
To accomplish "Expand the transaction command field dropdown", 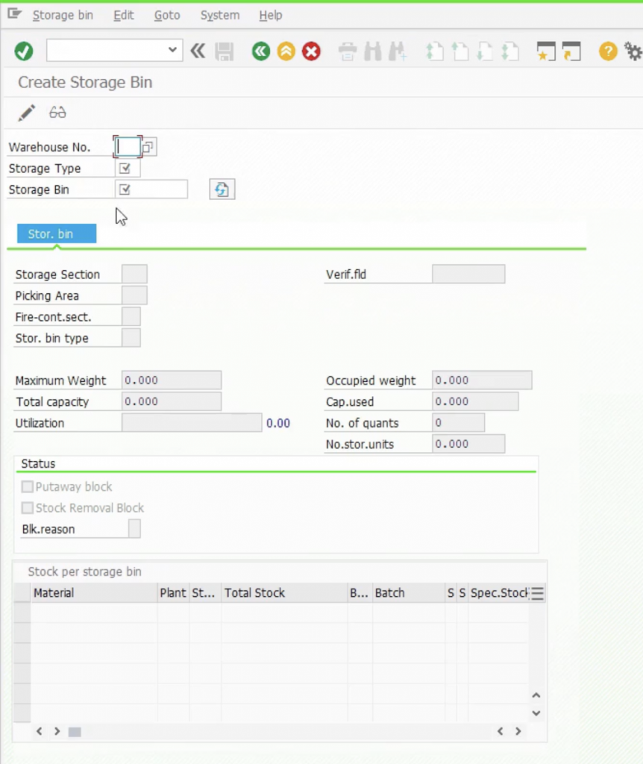I will tap(173, 50).
